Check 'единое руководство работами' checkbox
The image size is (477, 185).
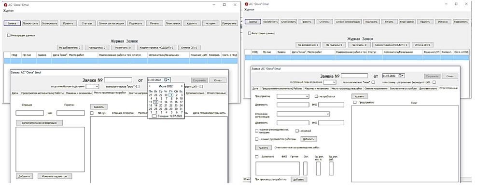pos(256,139)
